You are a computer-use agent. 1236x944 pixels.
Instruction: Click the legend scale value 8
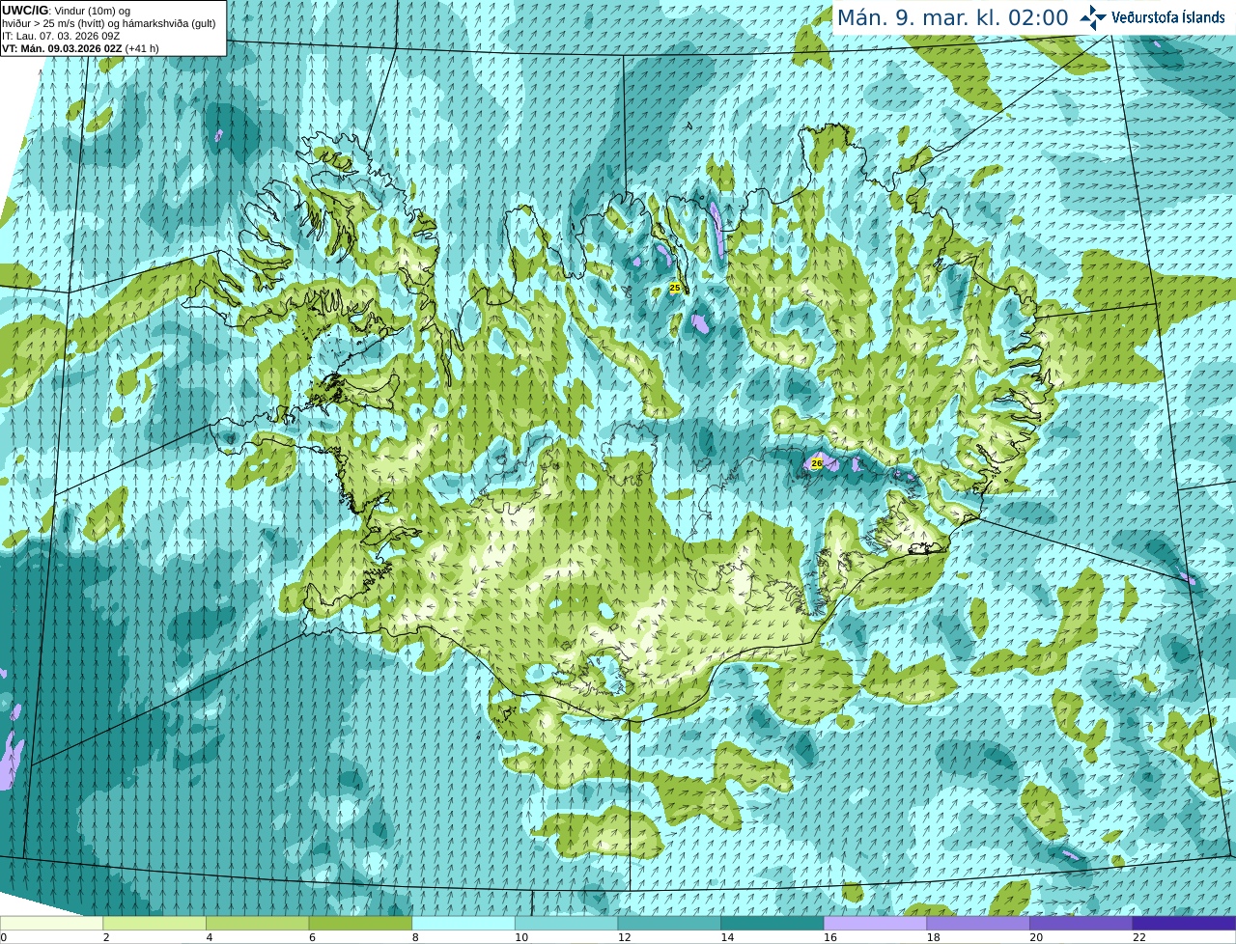click(x=415, y=937)
